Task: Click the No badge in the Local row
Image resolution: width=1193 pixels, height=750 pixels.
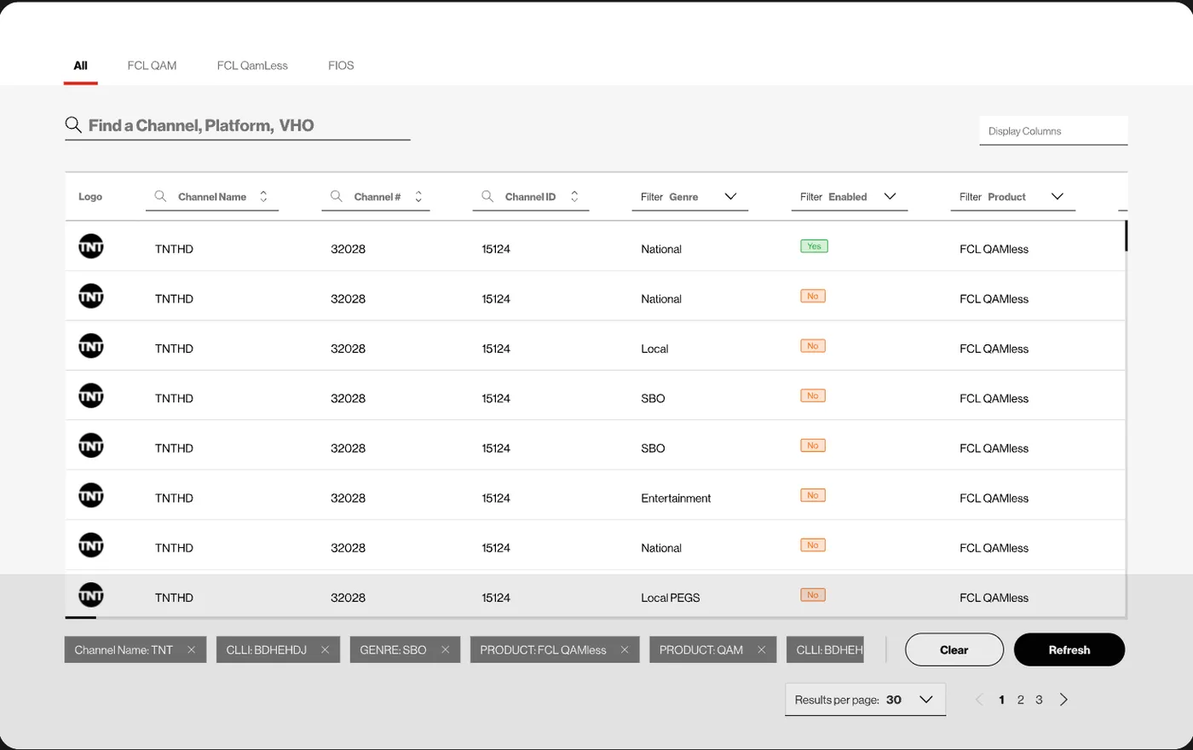Action: 813,346
